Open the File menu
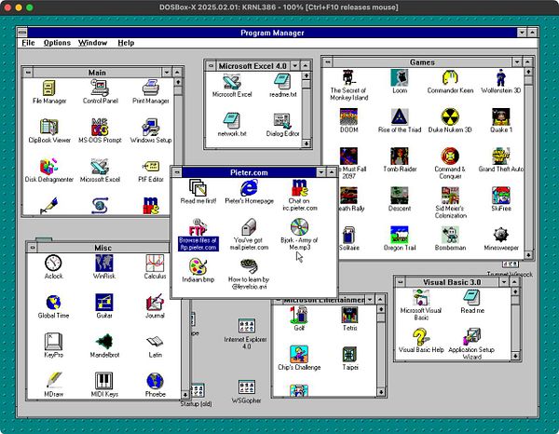Image resolution: width=559 pixels, height=434 pixels. [x=28, y=43]
